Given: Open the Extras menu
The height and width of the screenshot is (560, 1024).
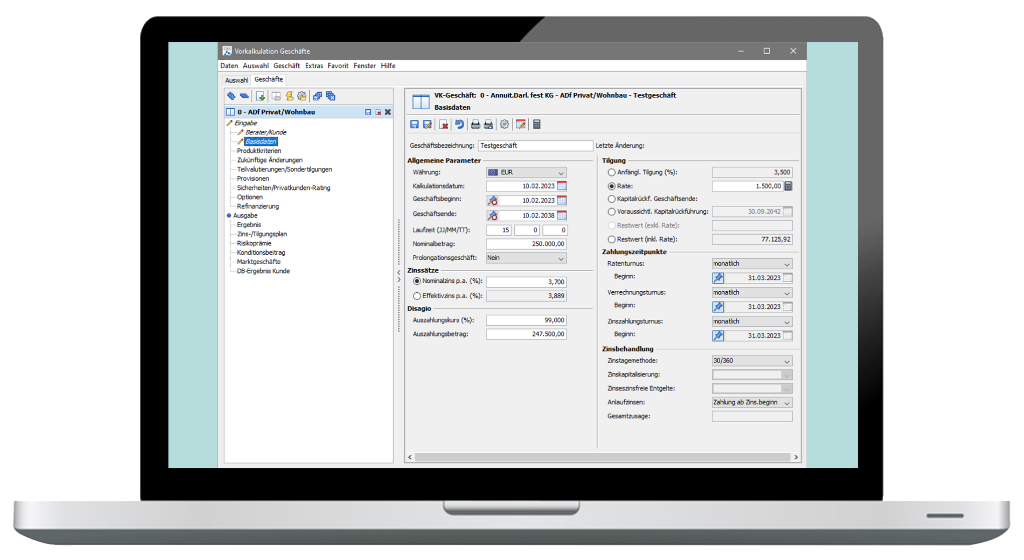Looking at the screenshot, I should pyautogui.click(x=314, y=66).
